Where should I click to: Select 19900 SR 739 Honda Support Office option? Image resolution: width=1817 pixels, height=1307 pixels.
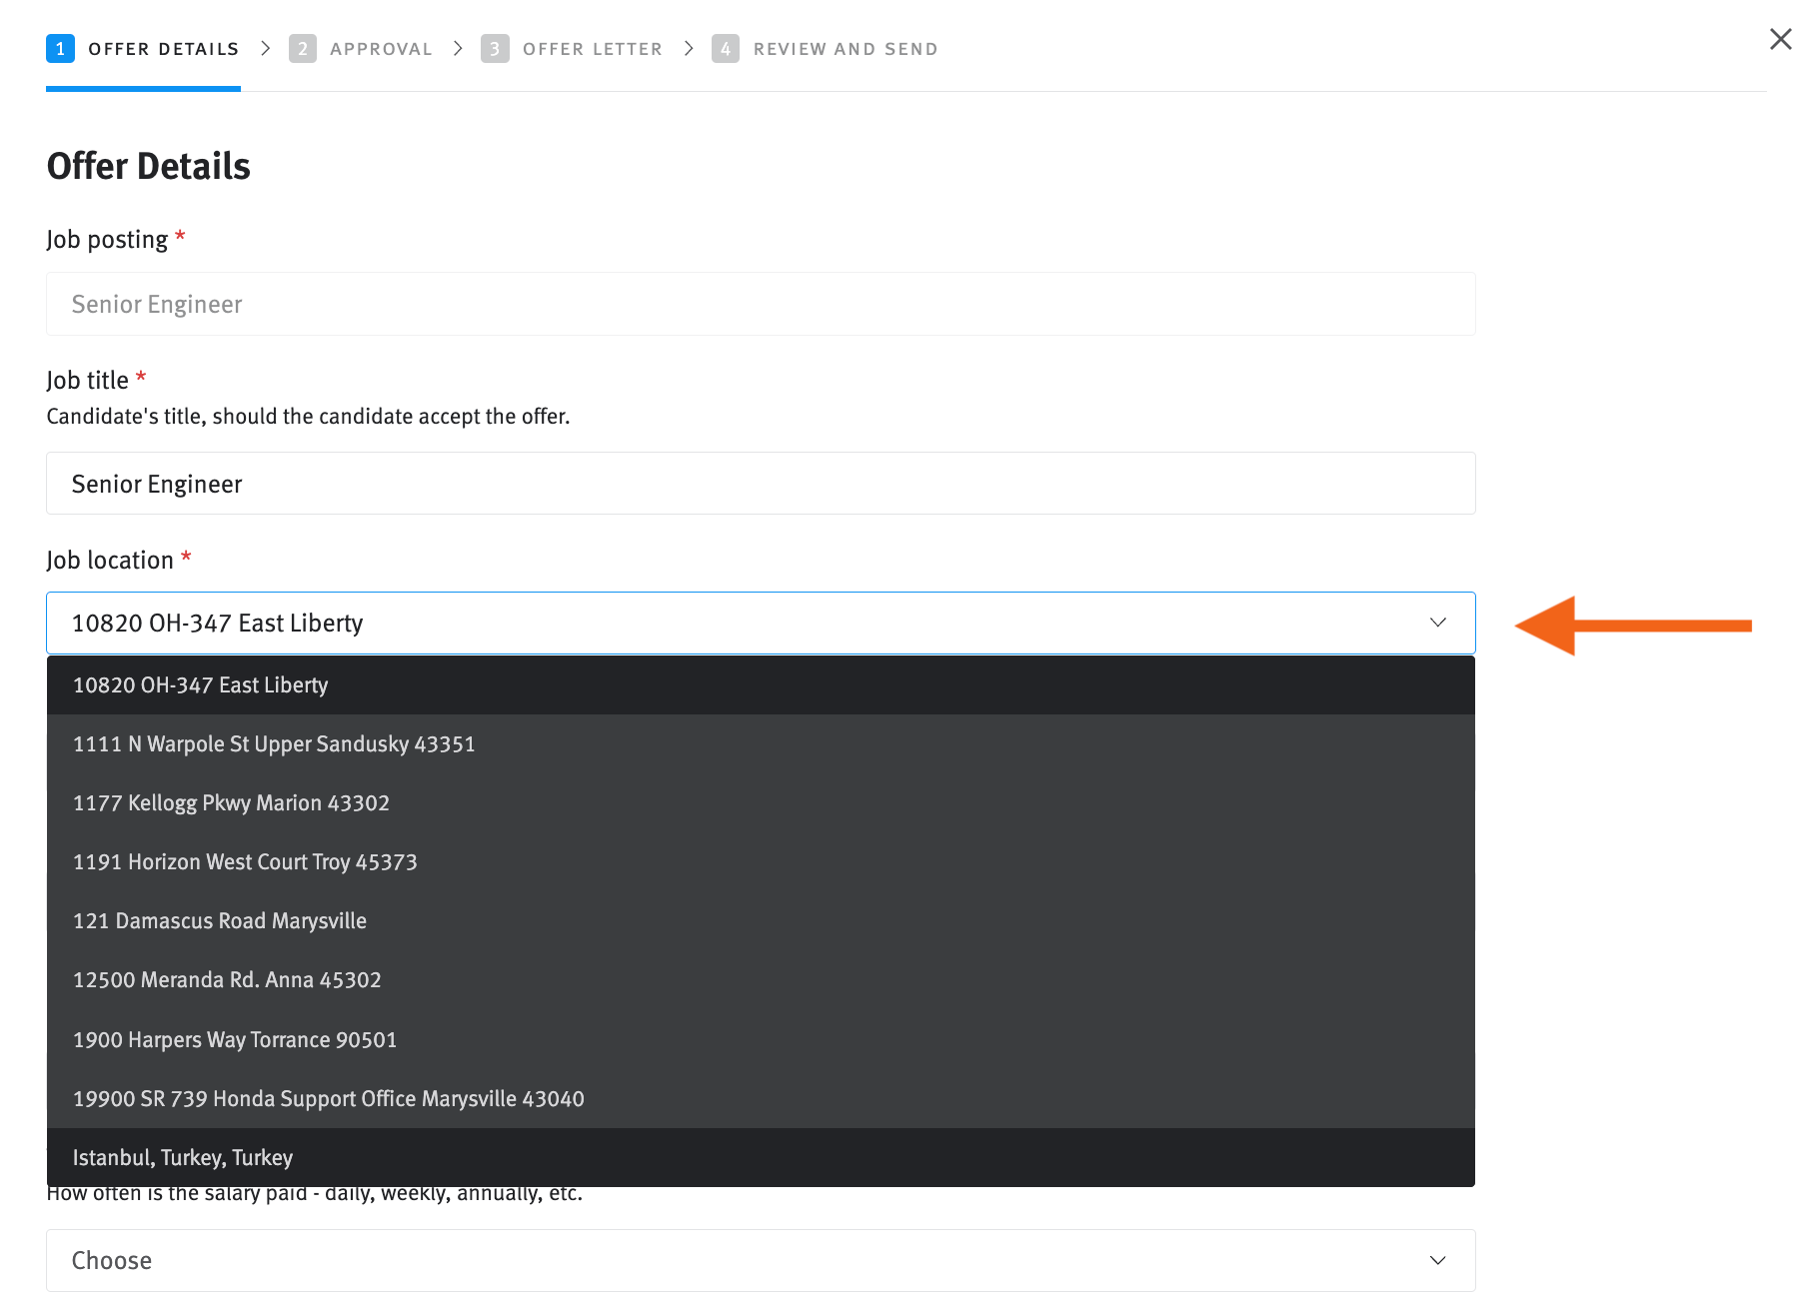[x=761, y=1099]
